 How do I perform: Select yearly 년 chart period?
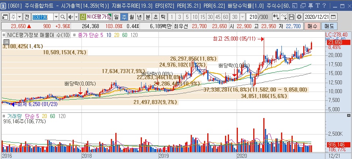[x=140, y=17]
